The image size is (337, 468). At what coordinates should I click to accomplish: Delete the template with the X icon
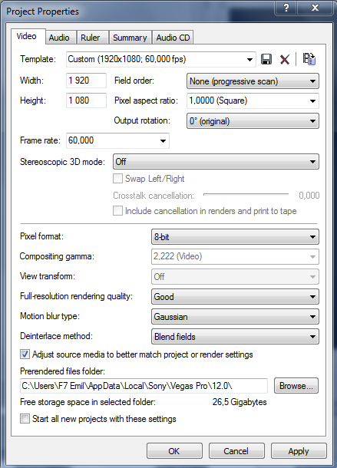coord(285,59)
